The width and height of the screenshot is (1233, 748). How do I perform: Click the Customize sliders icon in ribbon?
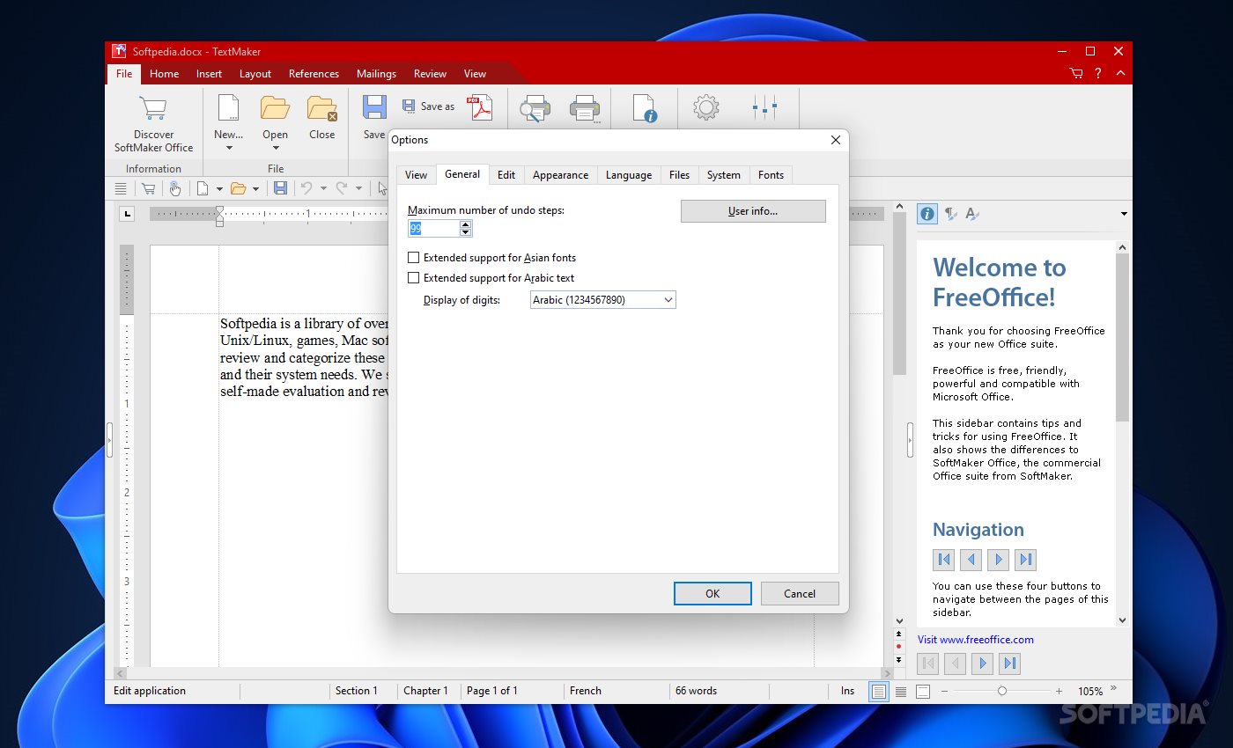(x=764, y=108)
